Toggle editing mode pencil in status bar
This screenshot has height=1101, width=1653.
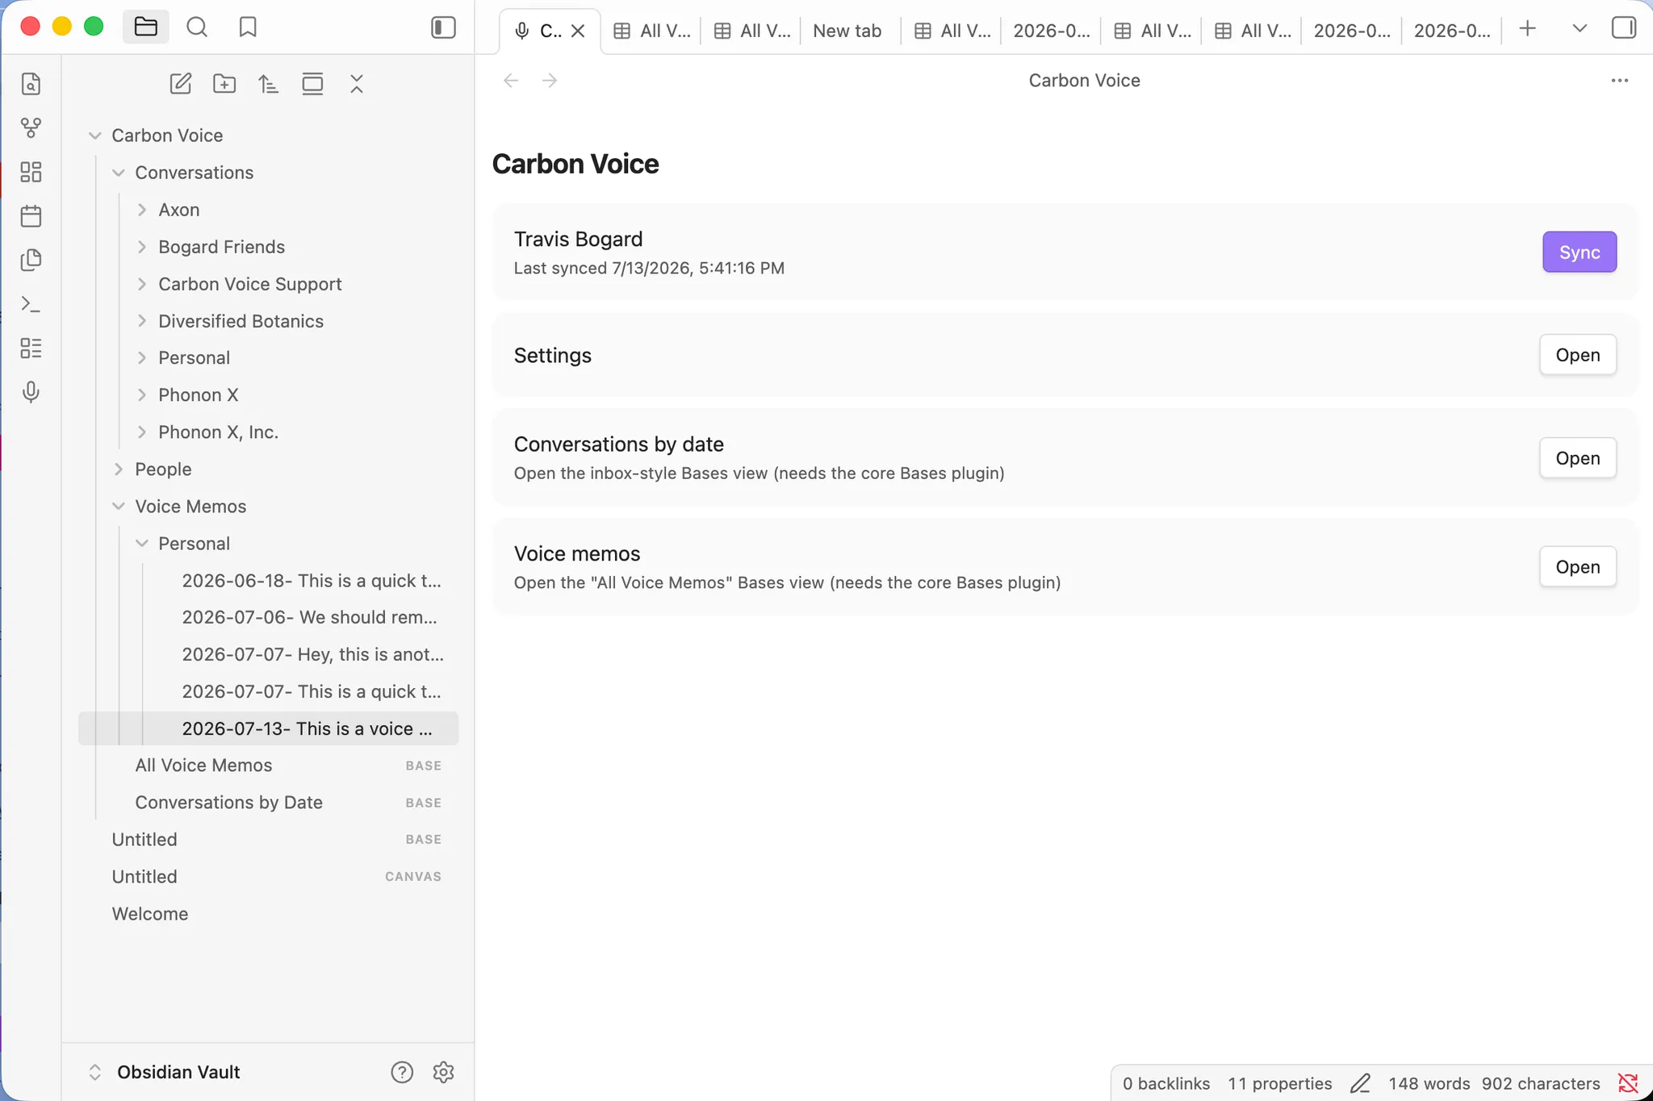(1360, 1083)
